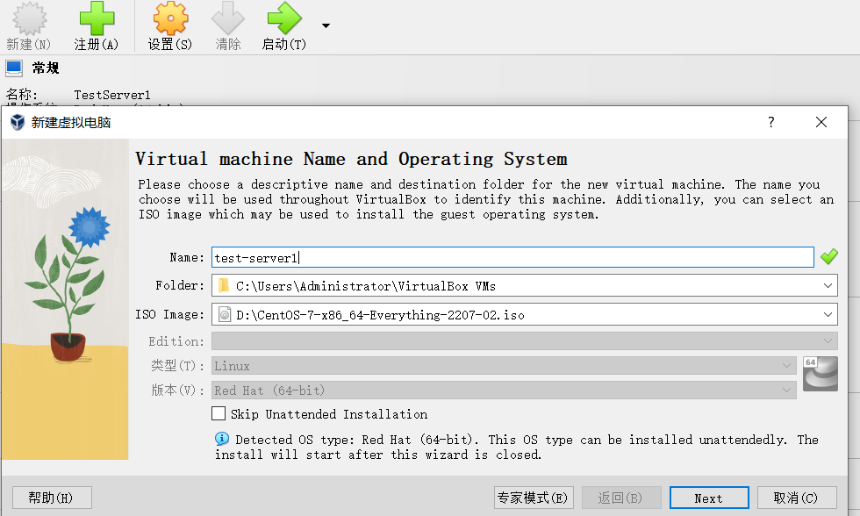Click the TestServer1 name text in main window

112,96
